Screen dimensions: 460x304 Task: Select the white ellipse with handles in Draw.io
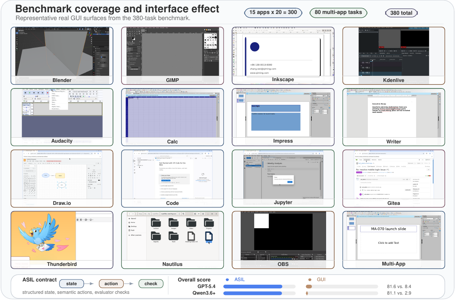62,185
